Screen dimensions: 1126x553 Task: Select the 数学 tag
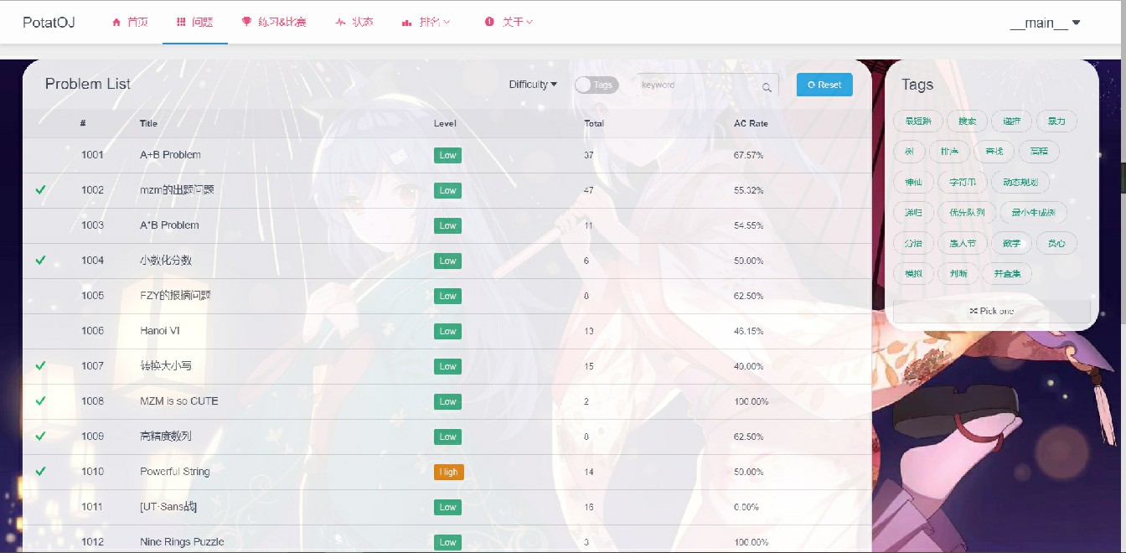pos(1012,243)
